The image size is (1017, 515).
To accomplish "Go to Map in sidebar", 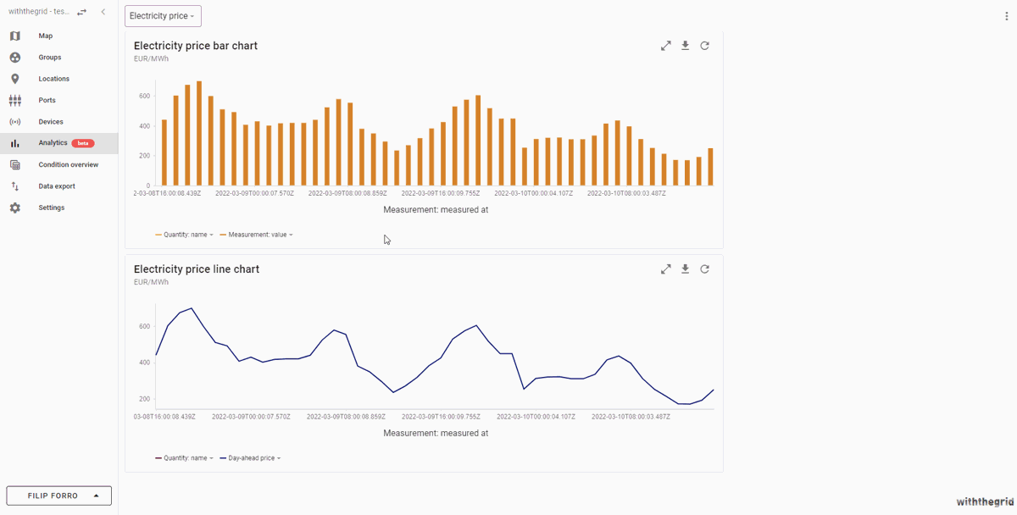I will 45,36.
